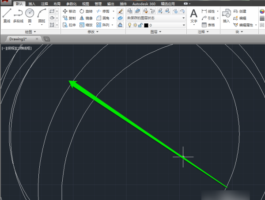Switch to the 插入 ribbon tab
The width and height of the screenshot is (265, 200).
click(x=31, y=3)
